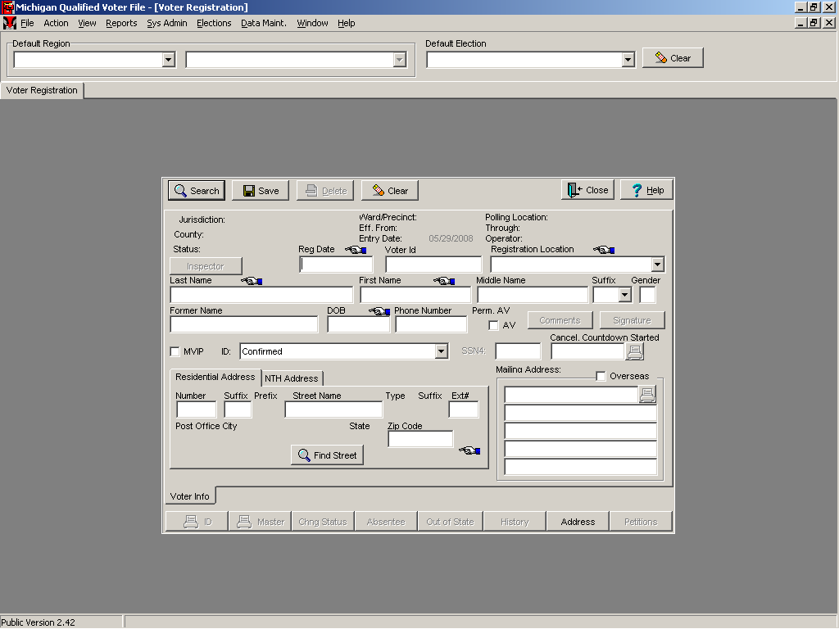The height and width of the screenshot is (629, 839).
Task: Switch to the NTH Address tab
Action: (x=291, y=378)
